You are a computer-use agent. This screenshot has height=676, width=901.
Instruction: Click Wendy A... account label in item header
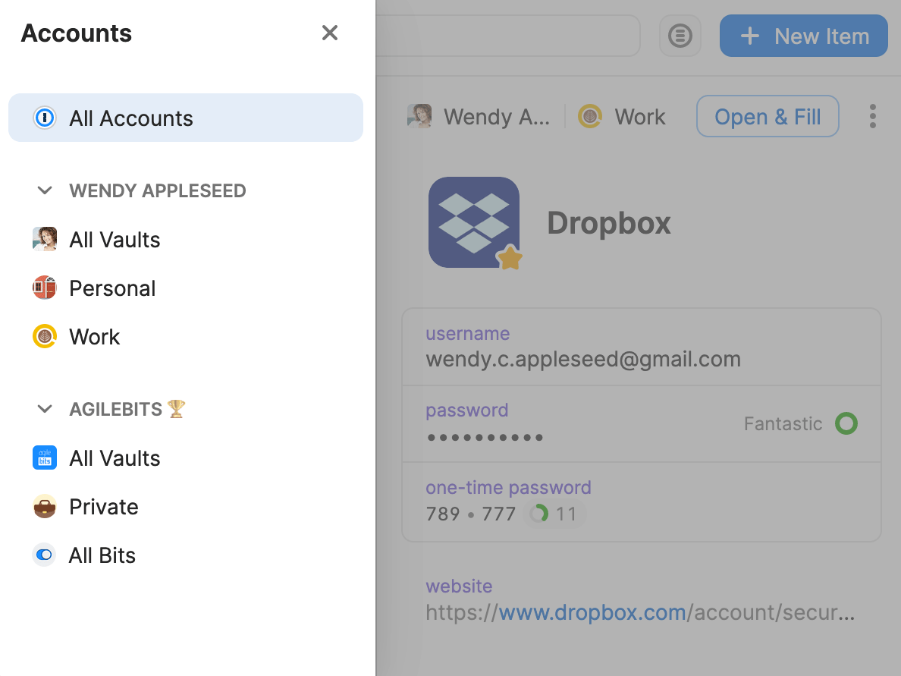coord(497,117)
